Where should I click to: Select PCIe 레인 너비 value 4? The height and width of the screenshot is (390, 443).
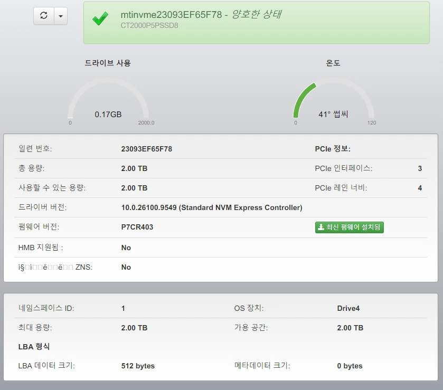(420, 188)
